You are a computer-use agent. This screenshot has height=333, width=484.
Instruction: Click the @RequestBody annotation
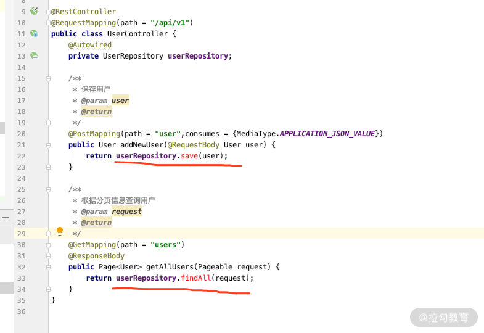[x=194, y=145]
